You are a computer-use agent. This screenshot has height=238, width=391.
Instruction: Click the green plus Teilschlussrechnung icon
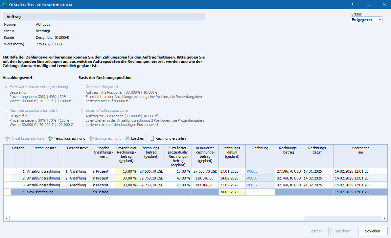(50, 138)
